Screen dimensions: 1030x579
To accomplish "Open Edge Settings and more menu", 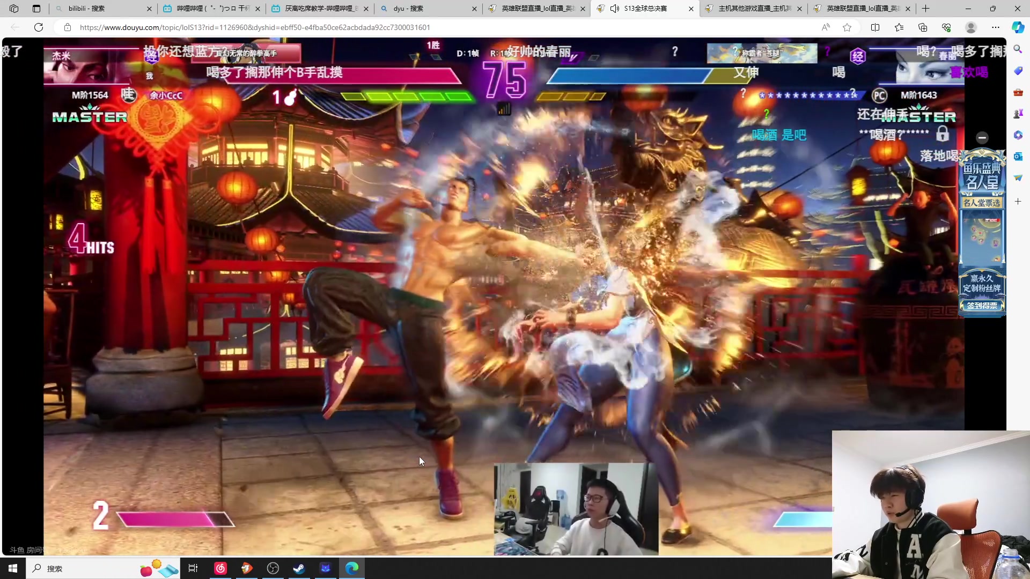I will tap(996, 27).
